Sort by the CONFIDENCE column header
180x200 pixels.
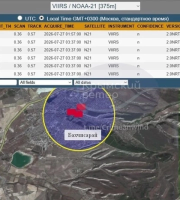(150, 26)
